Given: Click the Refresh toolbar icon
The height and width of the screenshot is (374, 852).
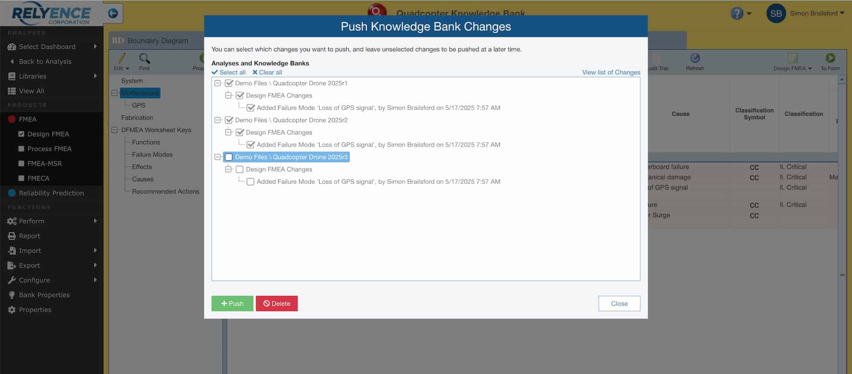Looking at the screenshot, I should coord(695,58).
